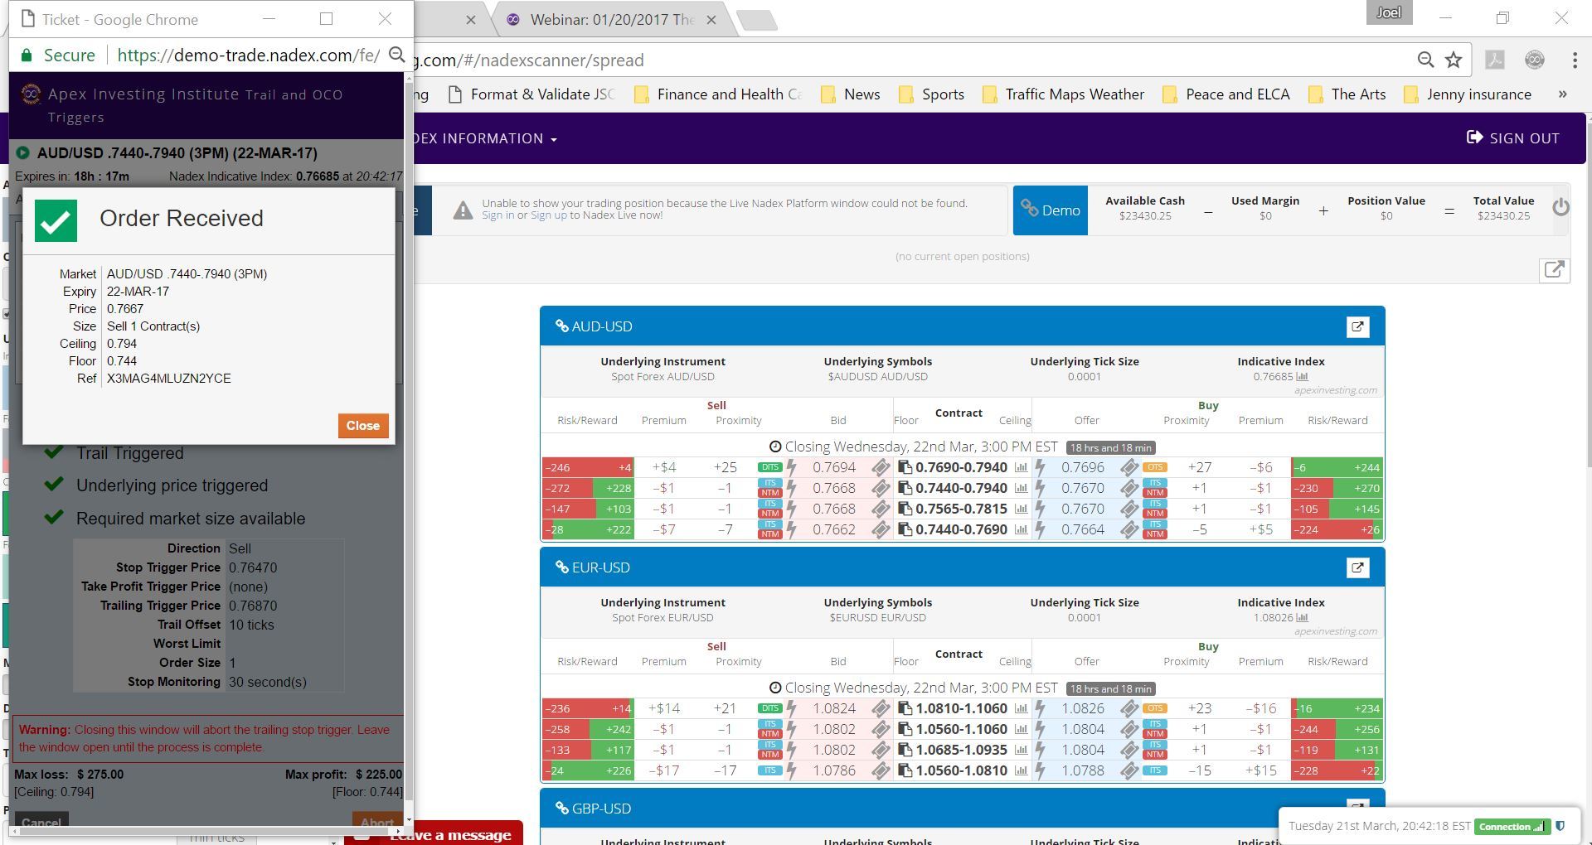
Task: Open the Chrome three-dot menu
Action: click(1574, 60)
